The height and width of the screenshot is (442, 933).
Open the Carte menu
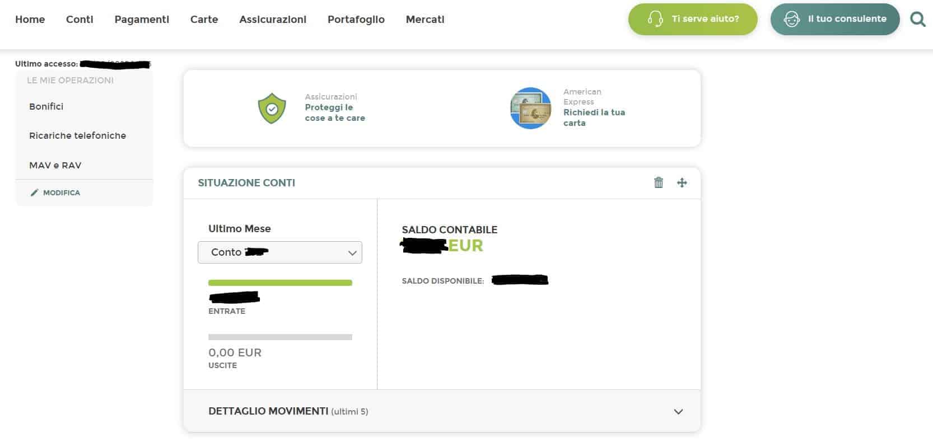point(204,20)
